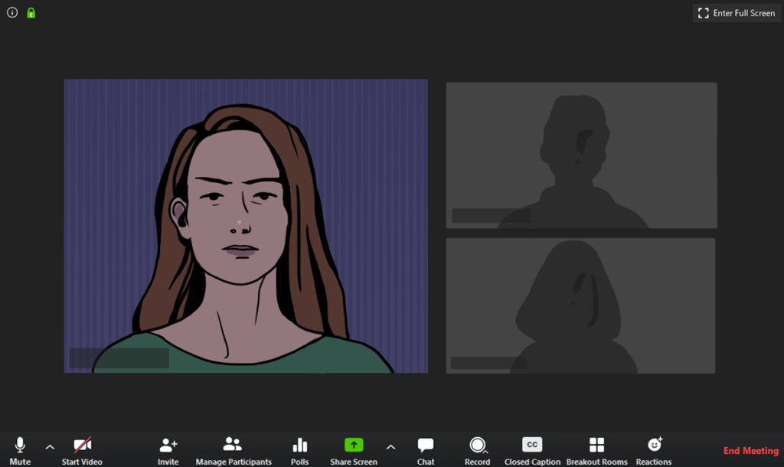784x467 pixels.
Task: Click Enter Full Screen button
Action: pyautogui.click(x=737, y=13)
